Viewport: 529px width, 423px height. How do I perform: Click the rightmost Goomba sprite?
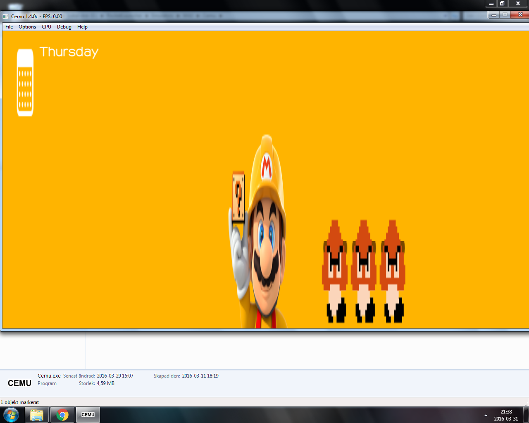coord(393,271)
